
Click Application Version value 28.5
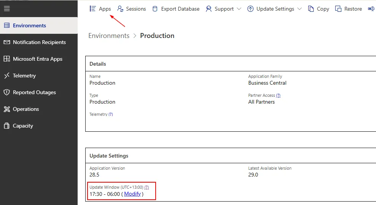tap(94, 175)
